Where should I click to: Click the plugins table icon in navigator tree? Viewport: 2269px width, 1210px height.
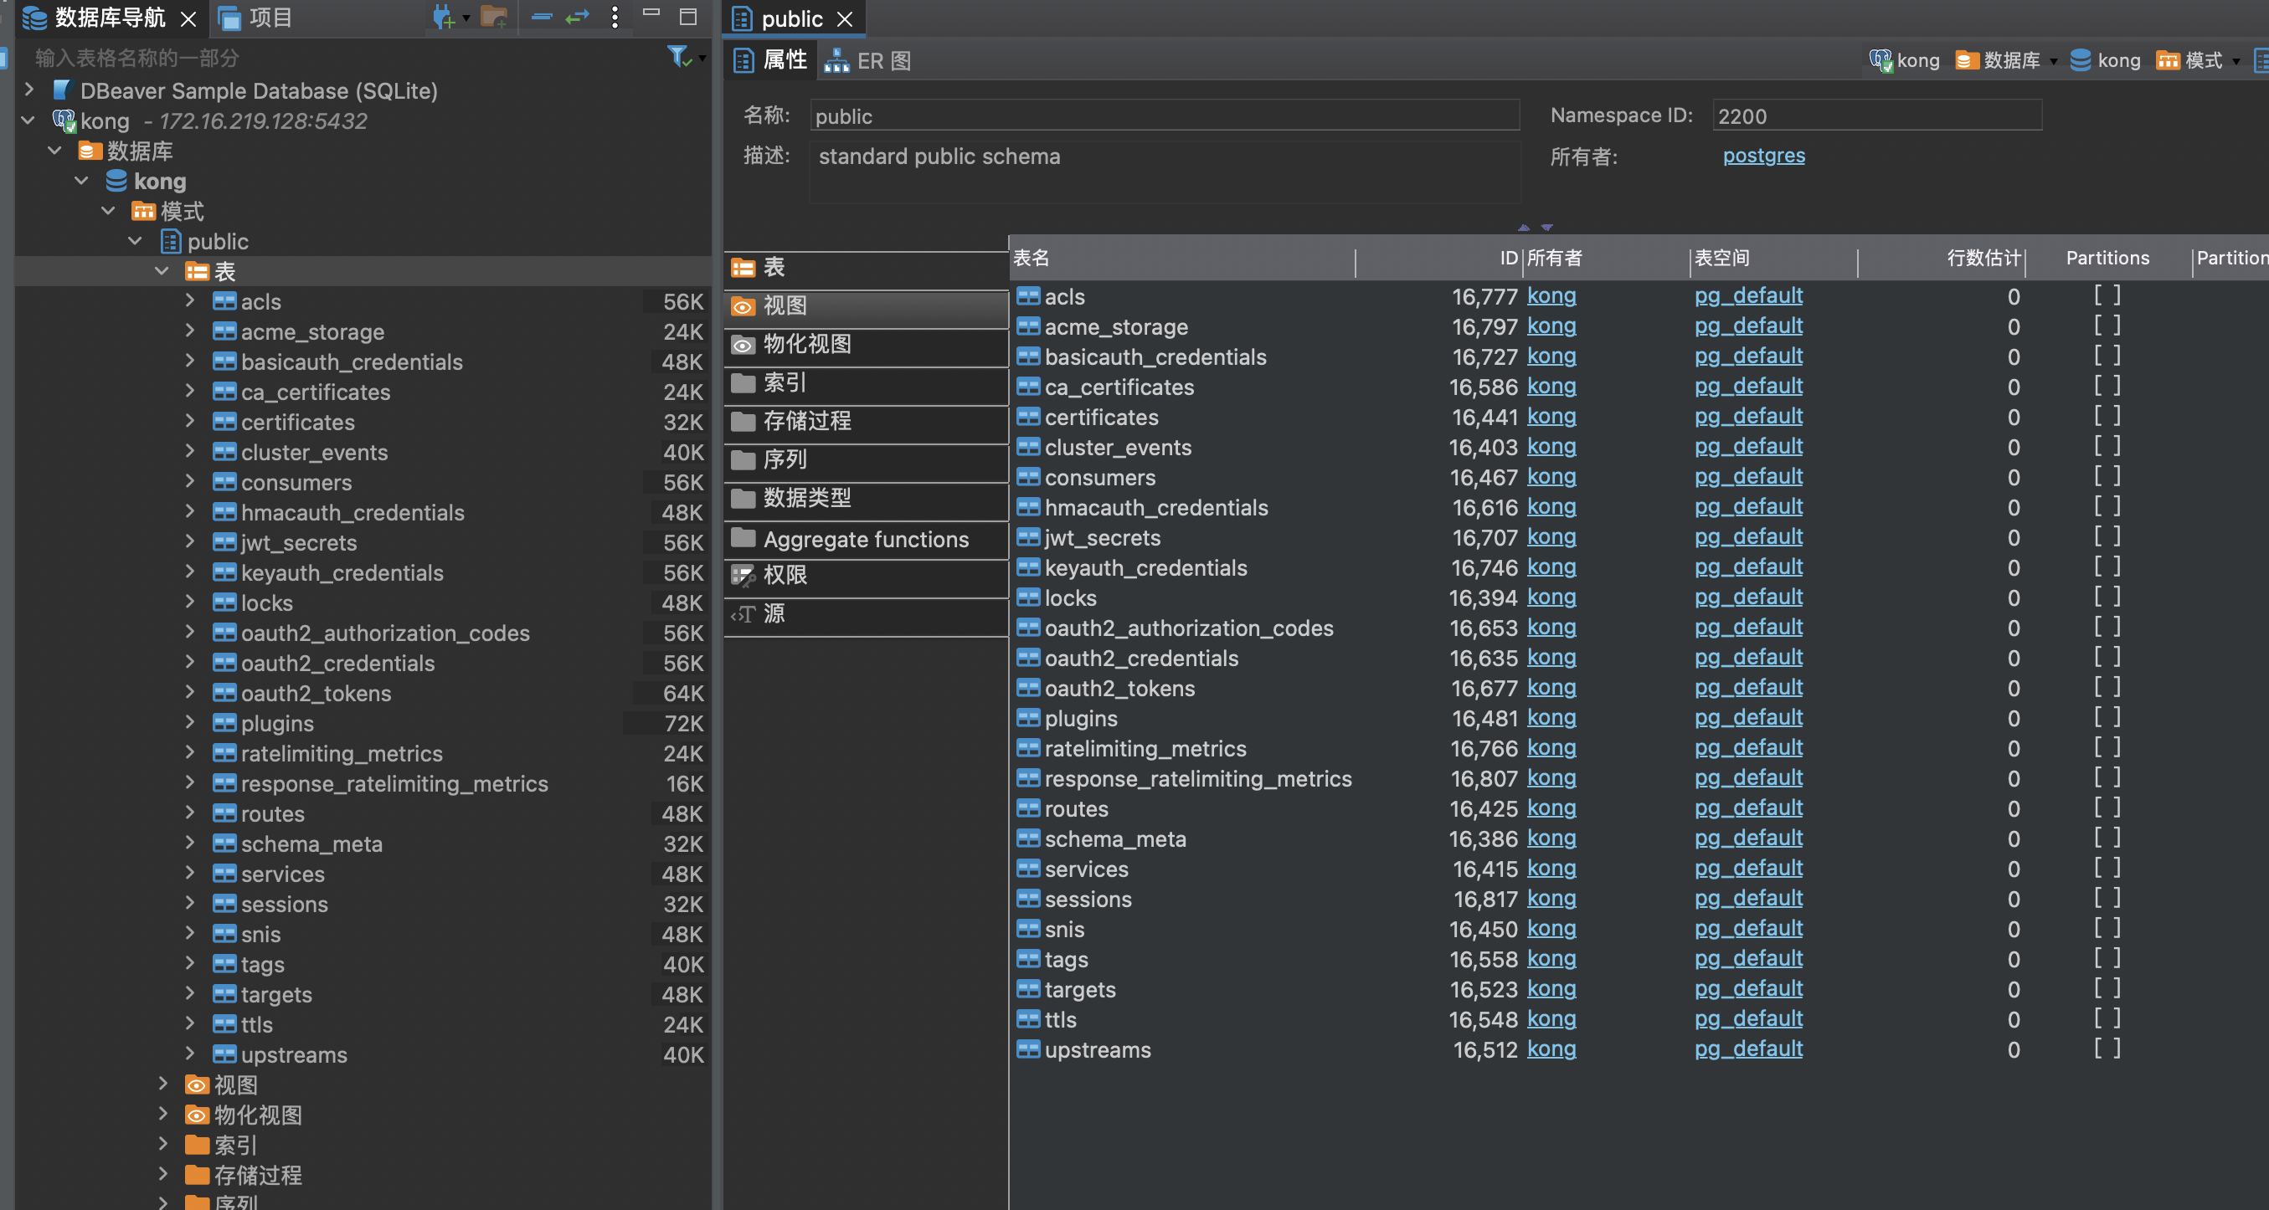[x=224, y=723]
